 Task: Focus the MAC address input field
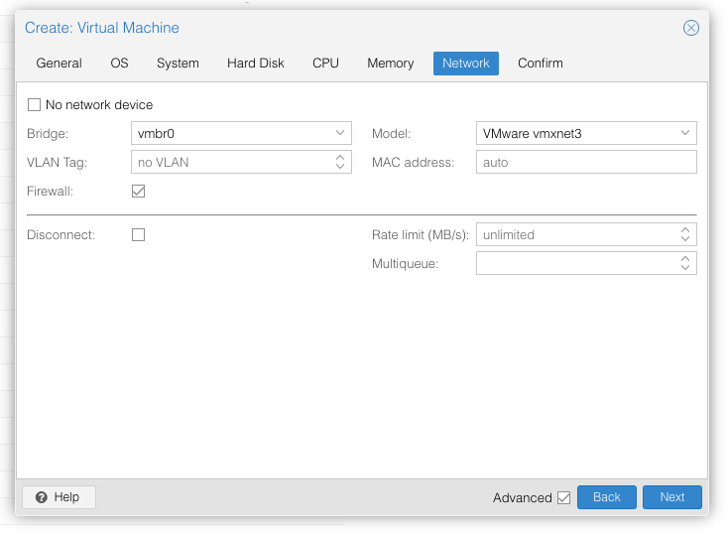[x=586, y=162]
